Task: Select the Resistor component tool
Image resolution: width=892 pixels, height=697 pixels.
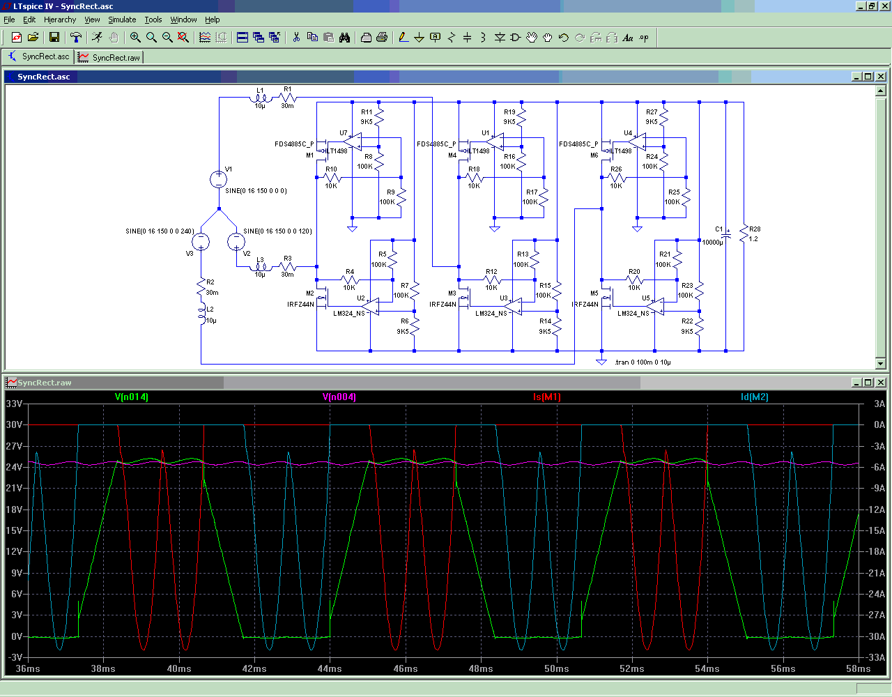Action: click(451, 37)
